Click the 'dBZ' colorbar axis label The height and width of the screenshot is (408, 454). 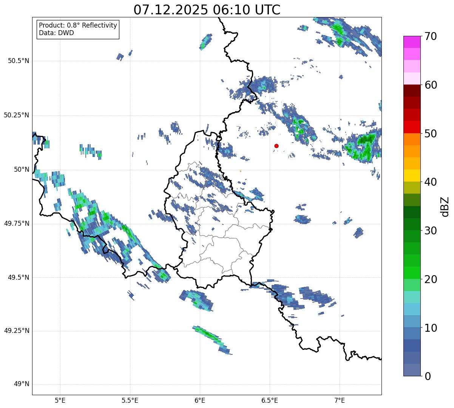pos(445,206)
